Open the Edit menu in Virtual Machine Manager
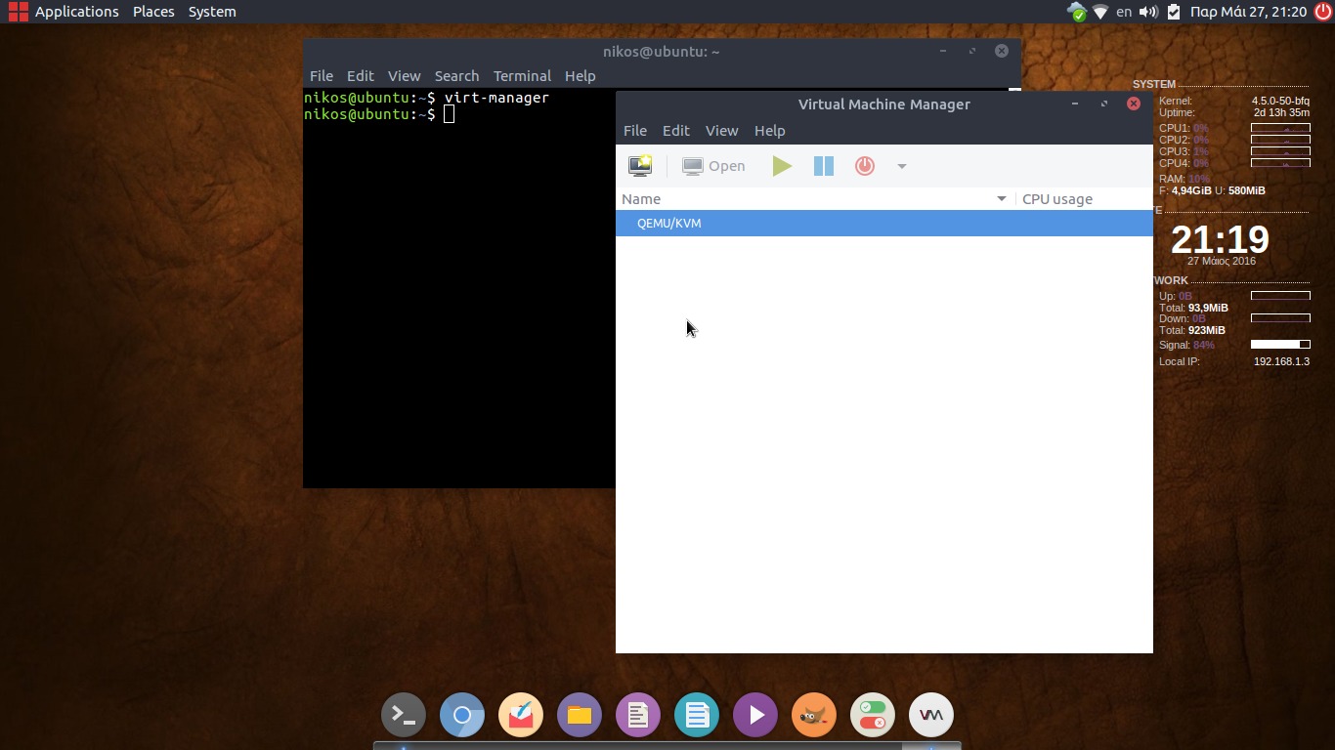 675,131
